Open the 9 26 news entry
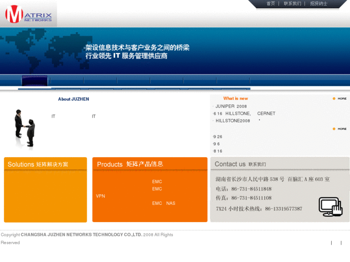 (218, 137)
